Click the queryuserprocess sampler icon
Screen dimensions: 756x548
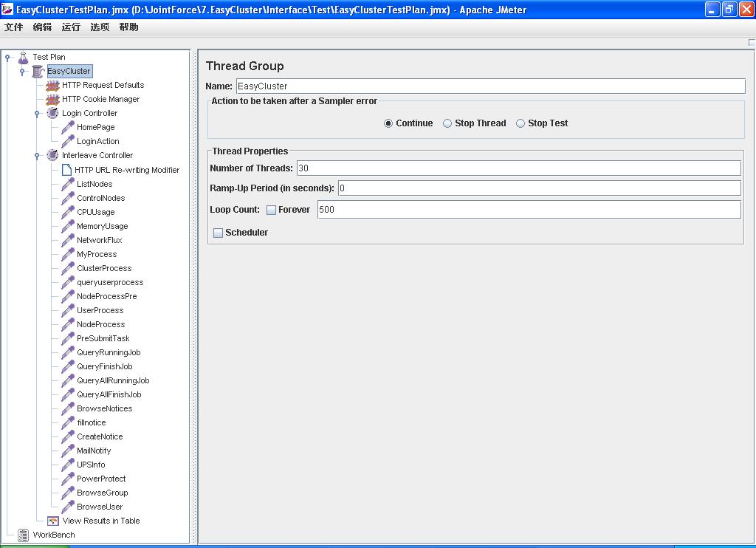click(x=67, y=282)
